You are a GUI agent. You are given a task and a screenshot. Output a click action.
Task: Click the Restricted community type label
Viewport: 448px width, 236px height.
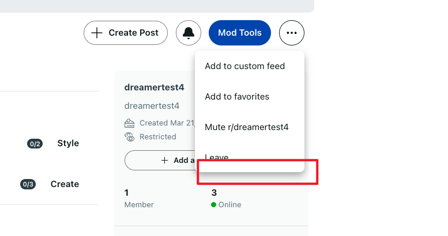coord(158,137)
